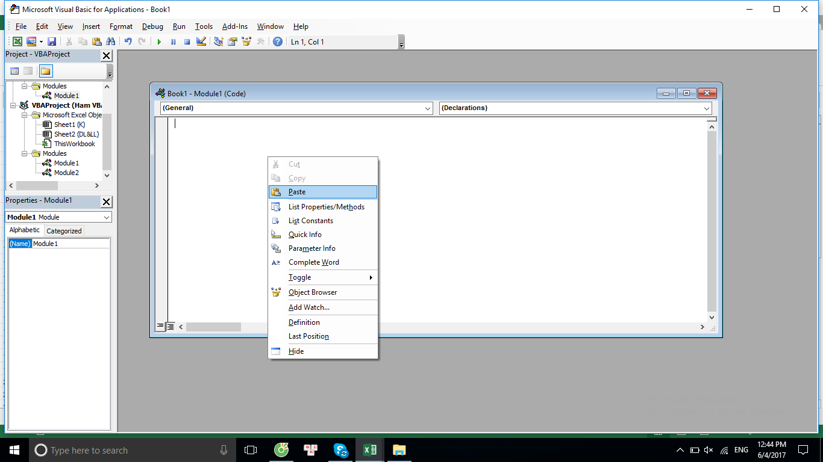The image size is (823, 462).
Task: Open Object Browser from the main toolbar
Action: click(x=246, y=42)
